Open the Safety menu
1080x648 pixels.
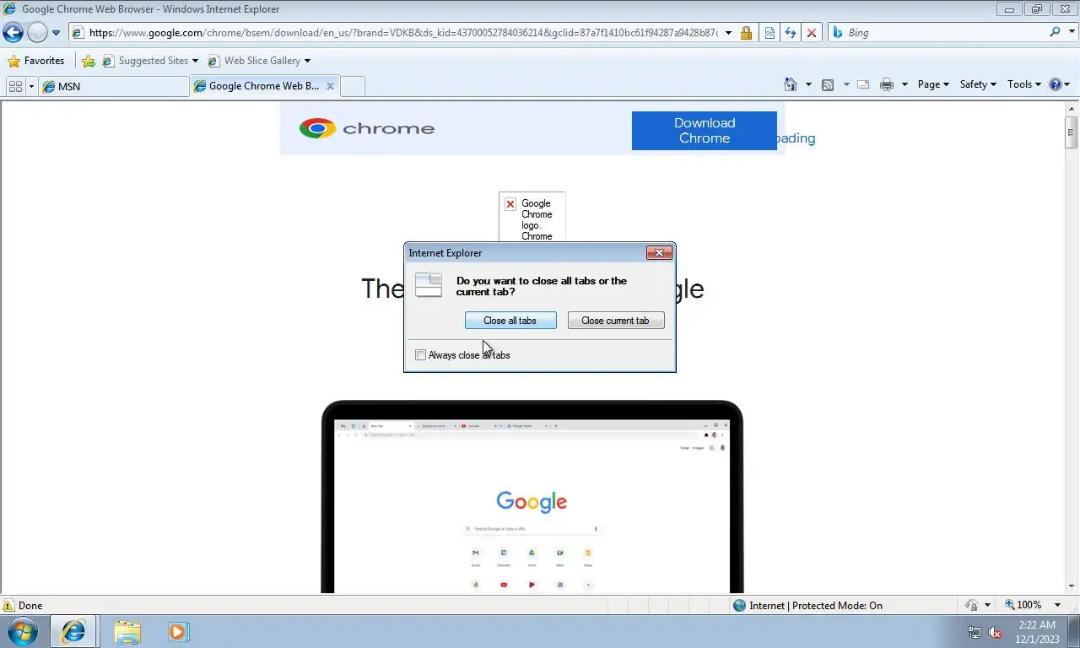pyautogui.click(x=978, y=84)
